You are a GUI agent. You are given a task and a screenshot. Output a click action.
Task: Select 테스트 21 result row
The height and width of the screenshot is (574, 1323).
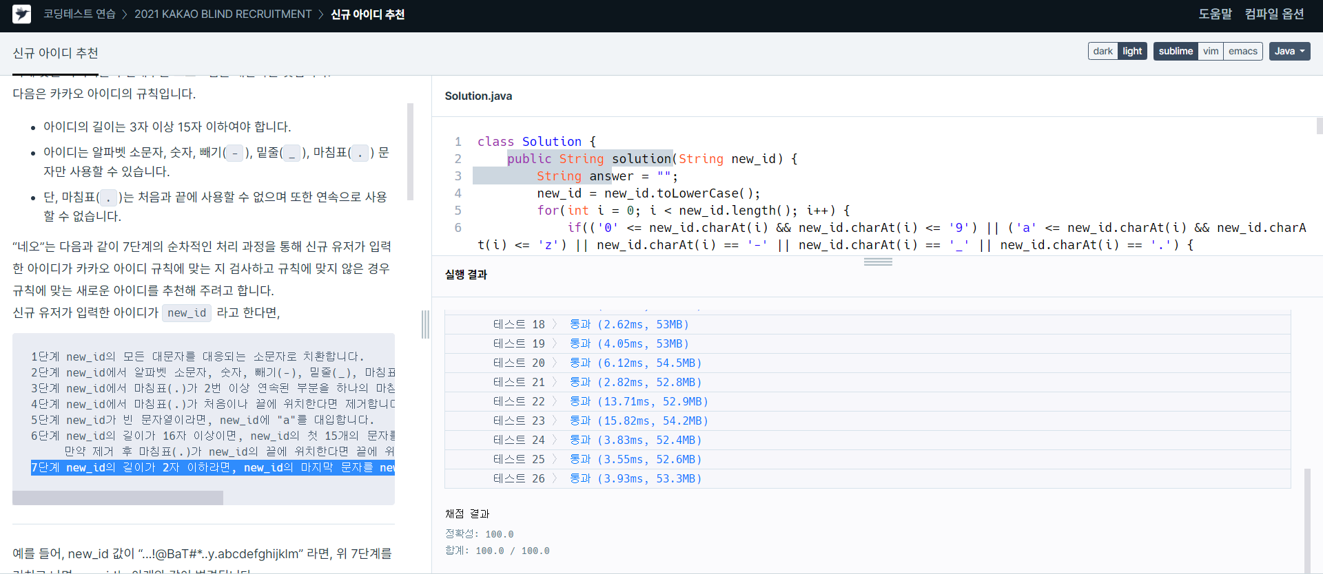point(868,382)
